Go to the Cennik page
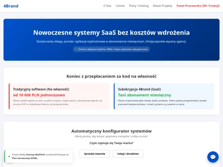The width and height of the screenshot is (223, 167). pyautogui.click(x=120, y=6)
